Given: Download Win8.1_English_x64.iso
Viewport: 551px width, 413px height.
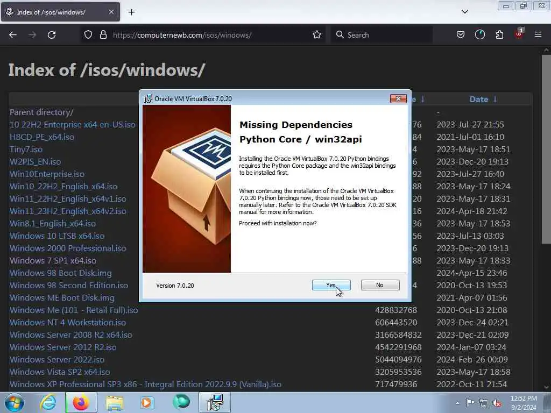Looking at the screenshot, I should point(53,223).
